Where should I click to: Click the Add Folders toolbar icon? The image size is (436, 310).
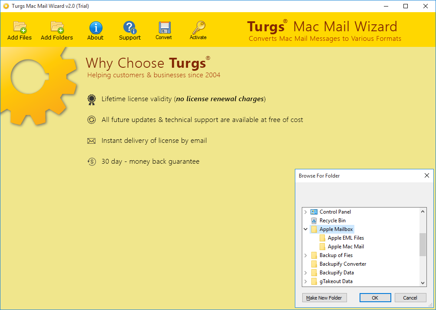pos(57,27)
